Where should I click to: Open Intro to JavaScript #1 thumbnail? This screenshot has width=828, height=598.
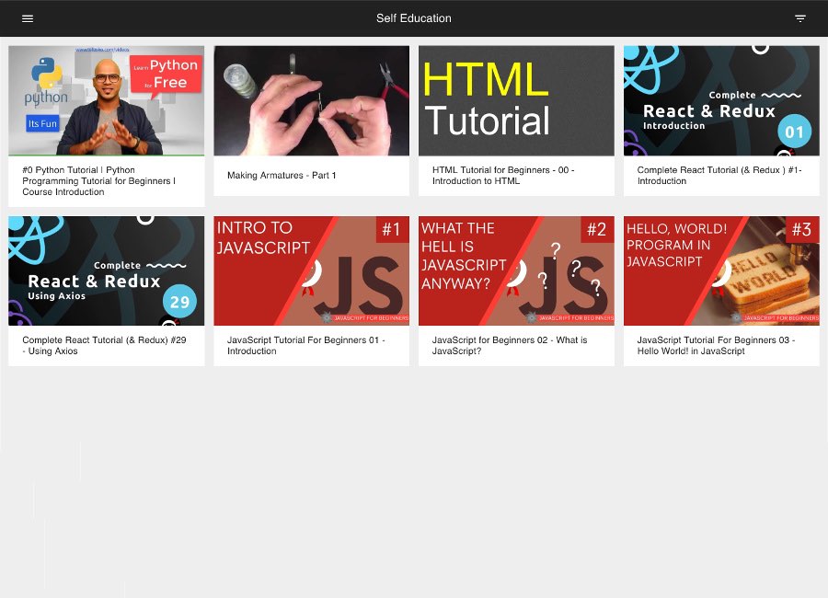click(311, 271)
